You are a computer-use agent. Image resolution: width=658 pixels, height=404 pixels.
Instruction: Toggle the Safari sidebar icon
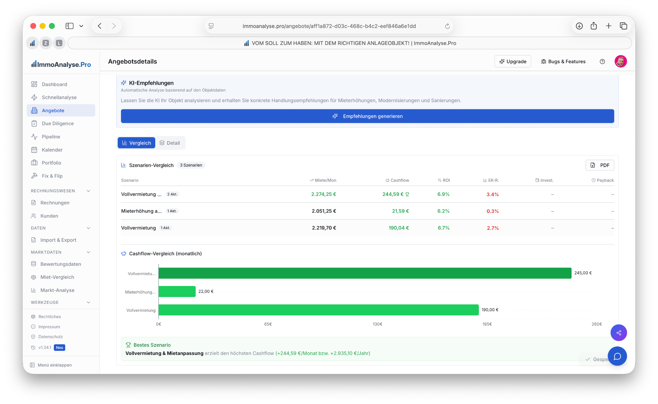[70, 26]
